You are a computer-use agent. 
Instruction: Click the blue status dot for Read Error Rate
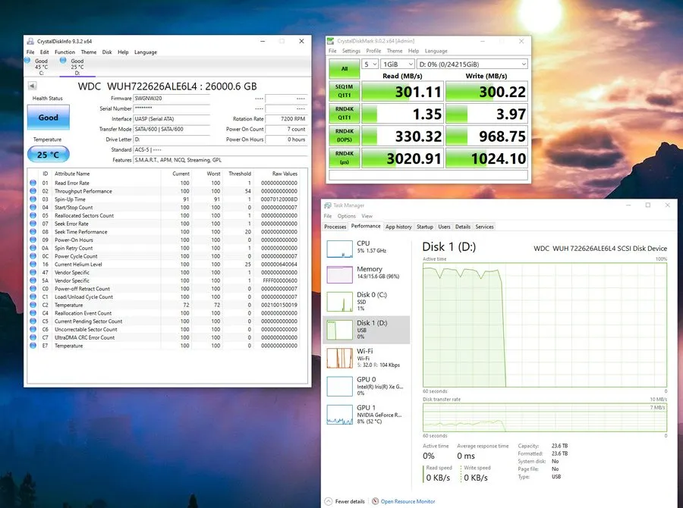point(33,183)
